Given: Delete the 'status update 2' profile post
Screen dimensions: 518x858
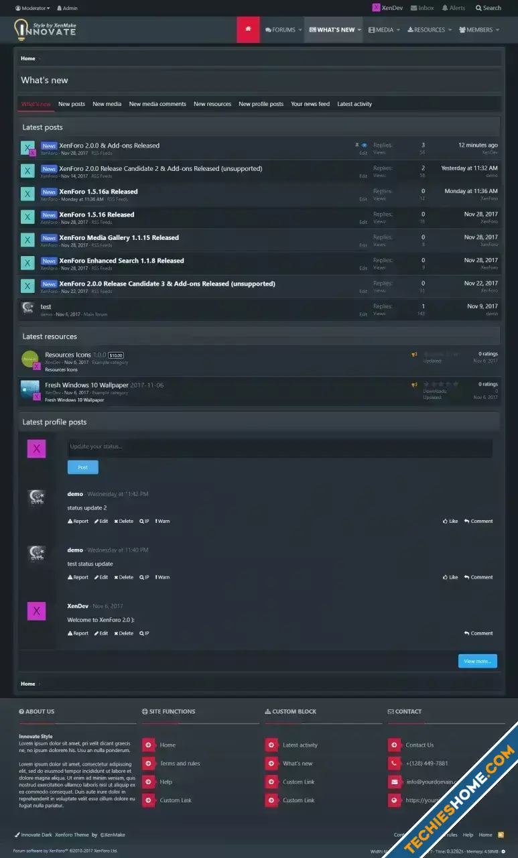Looking at the screenshot, I should (x=123, y=521).
